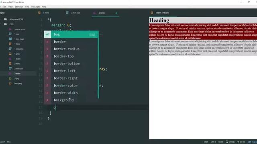Click the CRLF line ending button
The height and width of the screenshot is (144, 257).
tap(206, 142)
